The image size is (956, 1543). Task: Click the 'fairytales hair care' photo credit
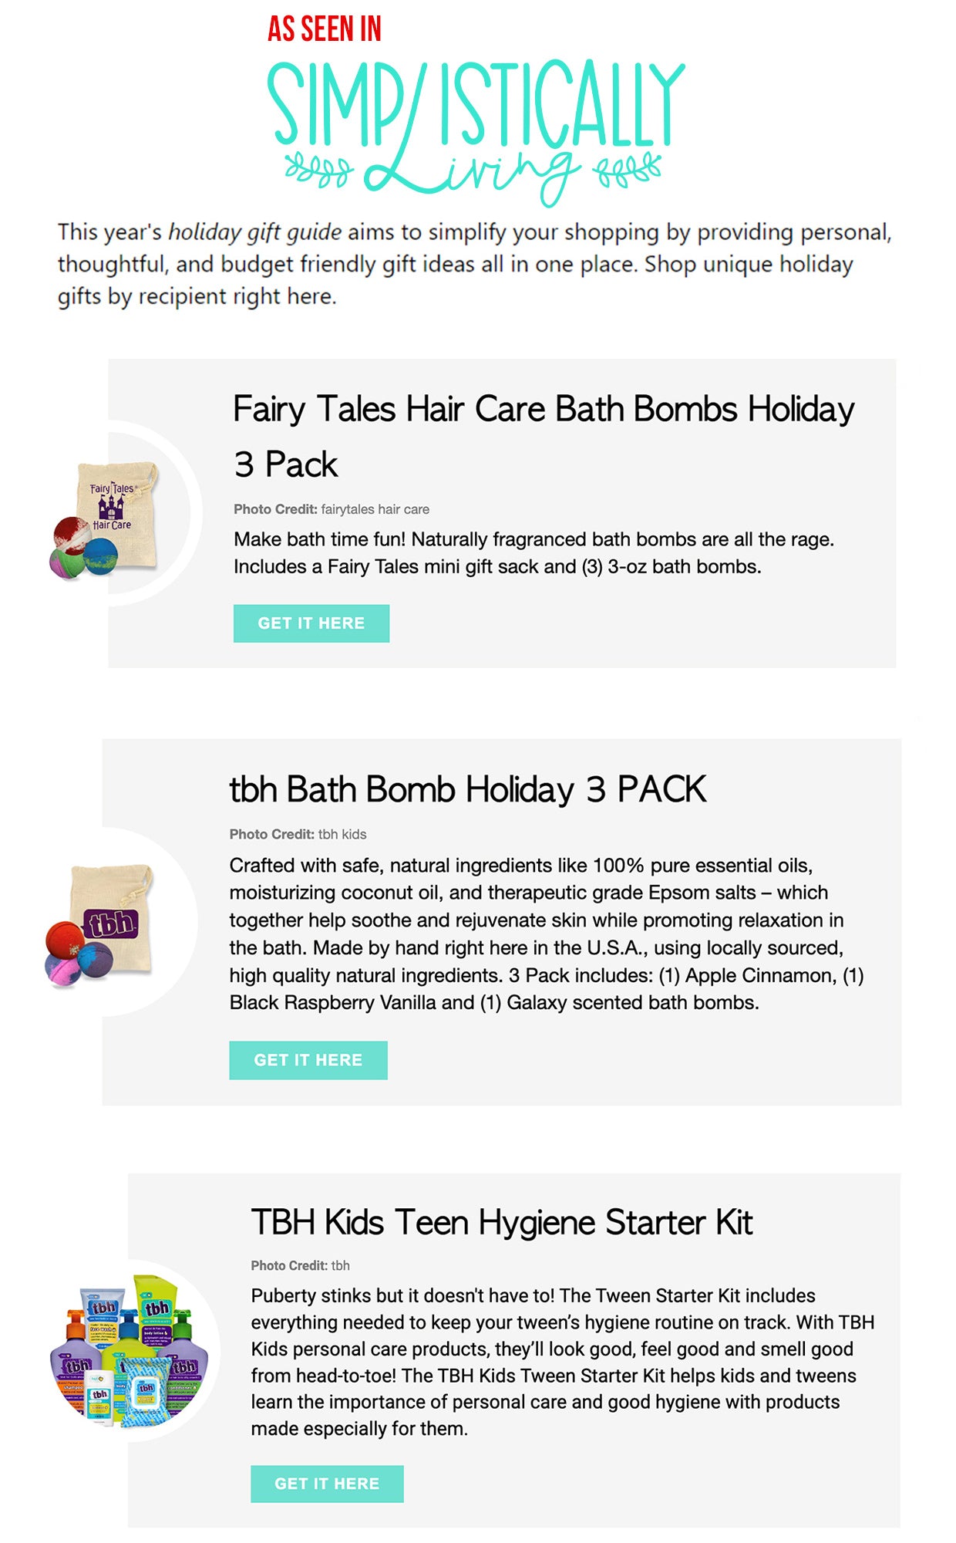coord(375,509)
